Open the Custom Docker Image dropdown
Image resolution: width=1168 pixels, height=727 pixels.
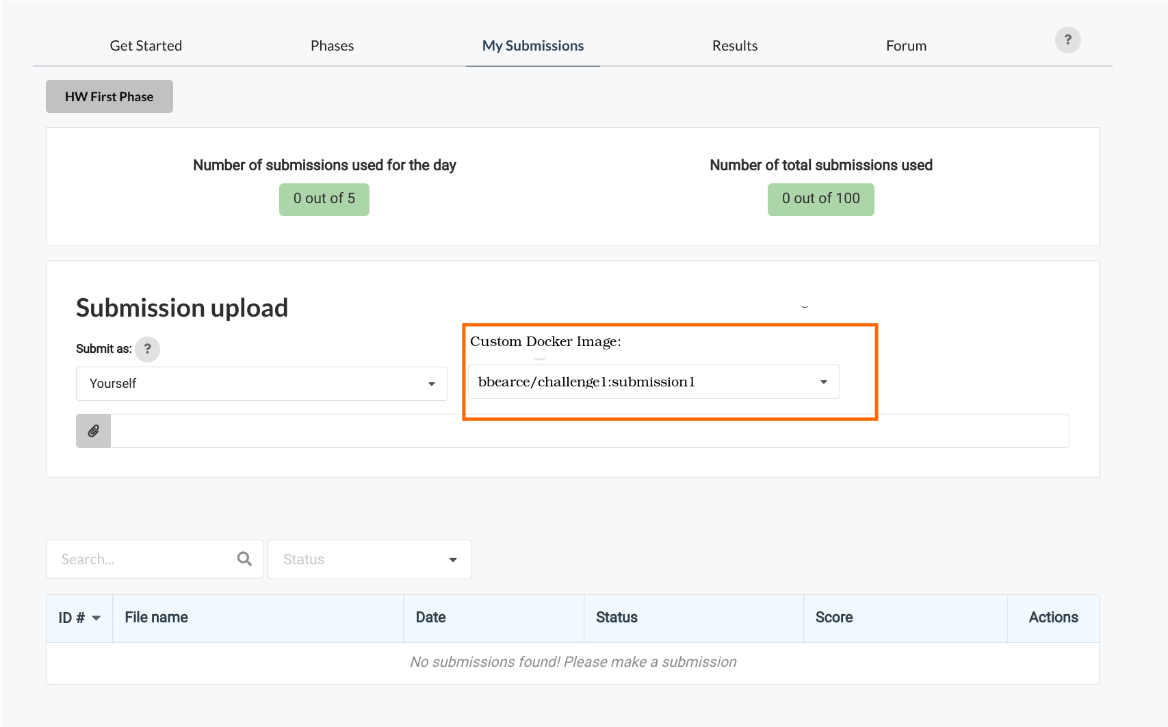(653, 382)
